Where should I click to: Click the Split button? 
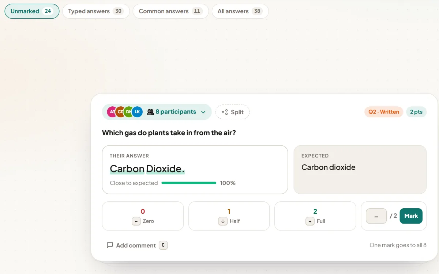click(232, 112)
